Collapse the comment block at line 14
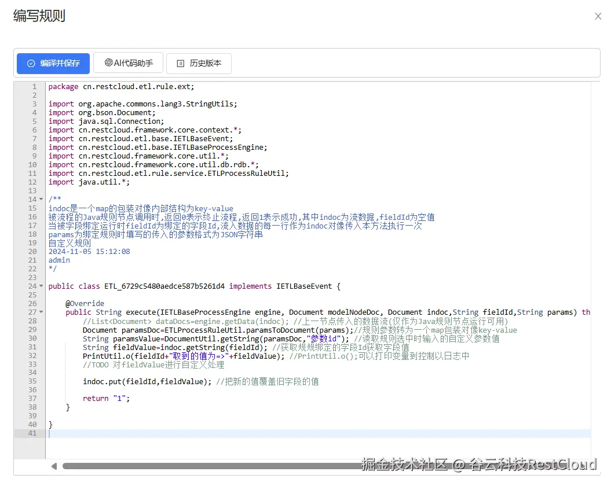This screenshot has width=611, height=486. pos(41,200)
